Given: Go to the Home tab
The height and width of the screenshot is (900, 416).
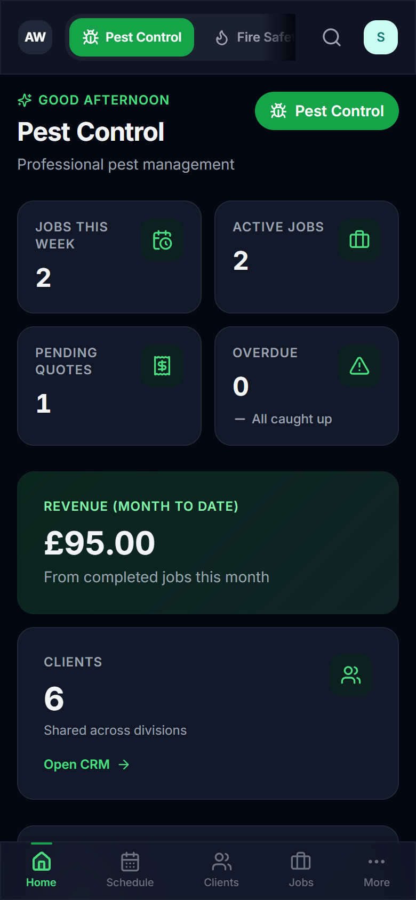Looking at the screenshot, I should coord(41,870).
